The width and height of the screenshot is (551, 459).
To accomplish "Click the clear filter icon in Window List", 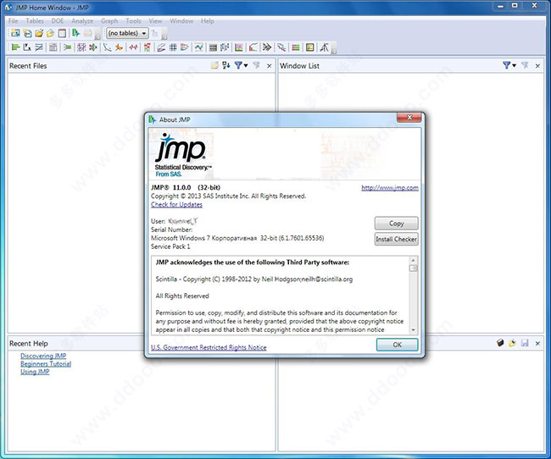I will [x=525, y=65].
